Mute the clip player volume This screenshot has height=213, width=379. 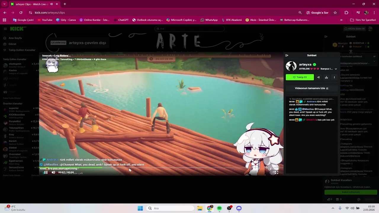pos(53,172)
